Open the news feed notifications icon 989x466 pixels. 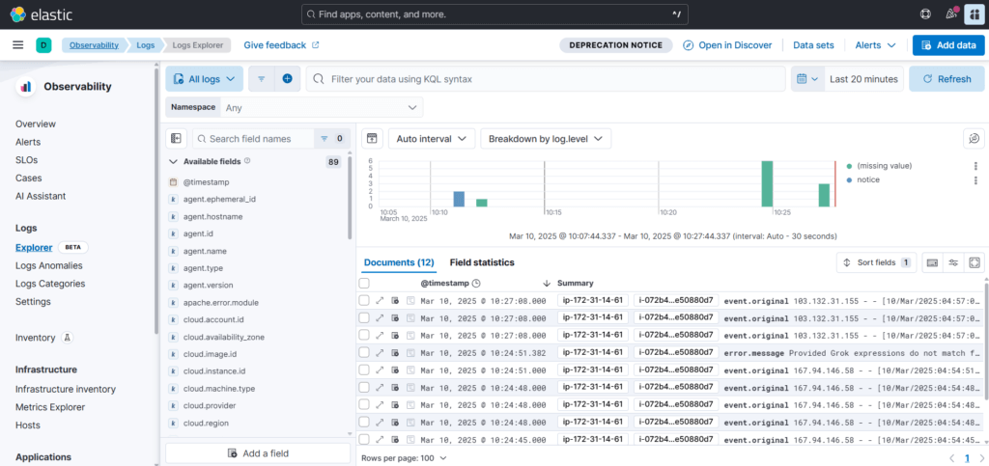951,14
